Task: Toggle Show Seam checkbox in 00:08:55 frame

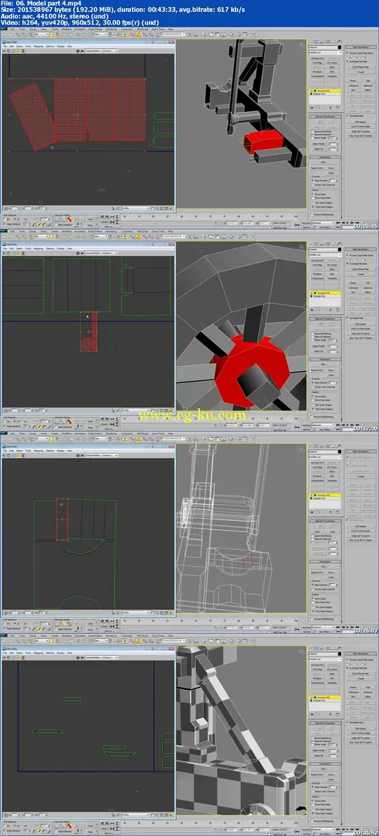Action: 312,194
